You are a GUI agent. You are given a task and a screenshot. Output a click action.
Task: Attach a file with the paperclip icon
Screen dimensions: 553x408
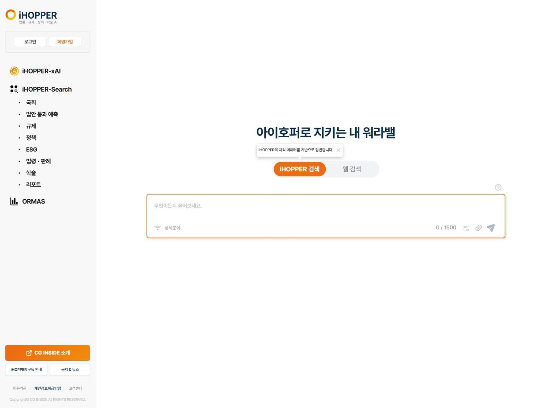tap(479, 228)
